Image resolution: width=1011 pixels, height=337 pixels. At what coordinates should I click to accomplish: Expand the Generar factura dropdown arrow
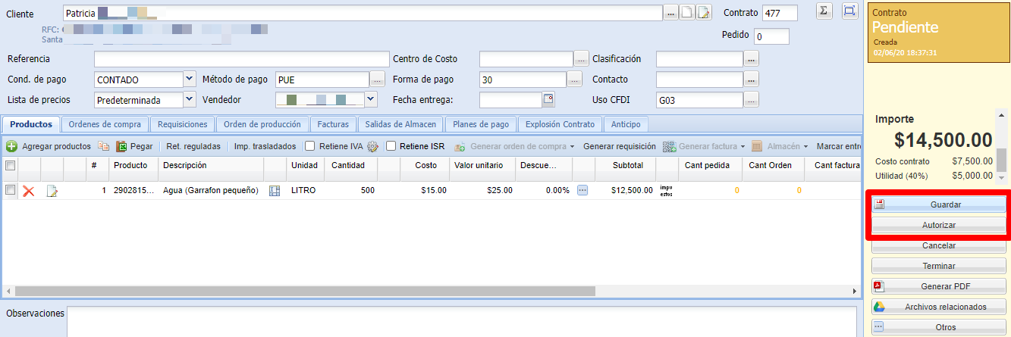point(743,147)
